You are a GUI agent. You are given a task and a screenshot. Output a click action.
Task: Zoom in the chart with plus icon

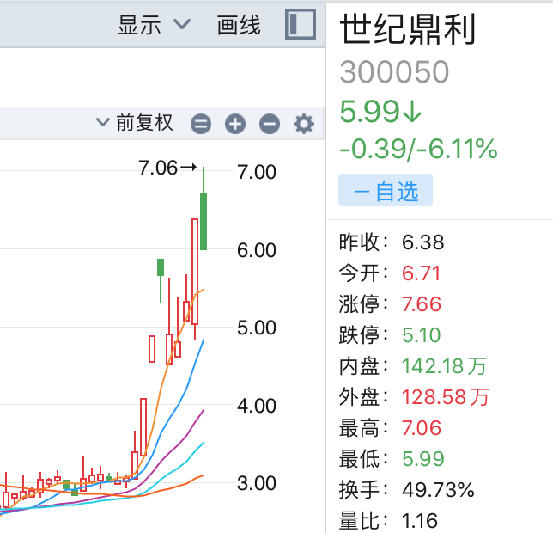pos(235,124)
